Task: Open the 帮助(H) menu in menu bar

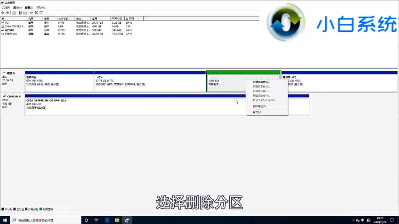Action: point(41,8)
